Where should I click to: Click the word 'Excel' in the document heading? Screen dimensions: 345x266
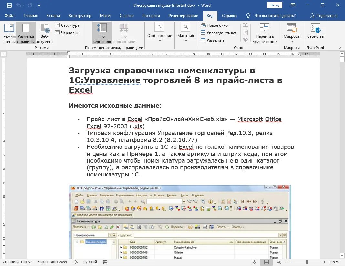point(81,90)
